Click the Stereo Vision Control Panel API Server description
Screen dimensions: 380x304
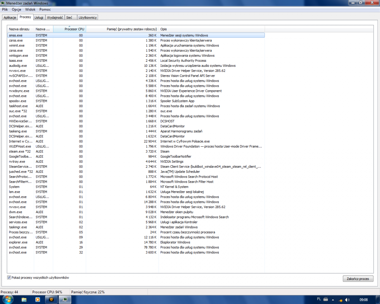point(187,76)
